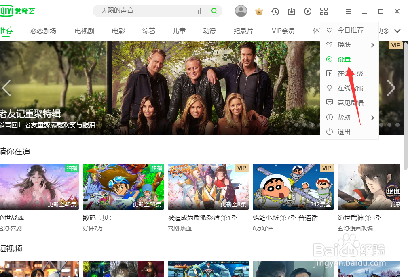This screenshot has height=277, width=408.
Task: Select 意见反馈 menu entry
Action: point(349,103)
